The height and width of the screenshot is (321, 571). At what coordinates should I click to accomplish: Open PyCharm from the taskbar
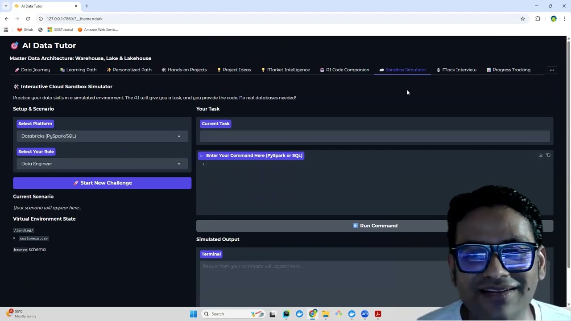point(286,314)
